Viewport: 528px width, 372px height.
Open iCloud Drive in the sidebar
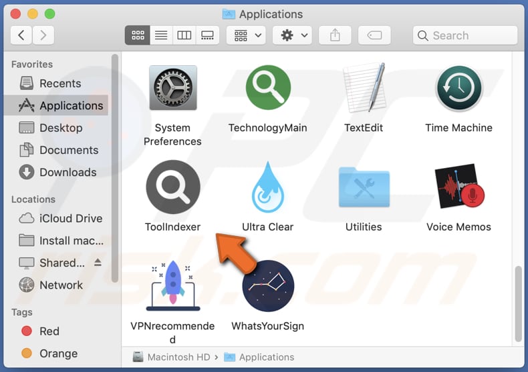click(56, 218)
